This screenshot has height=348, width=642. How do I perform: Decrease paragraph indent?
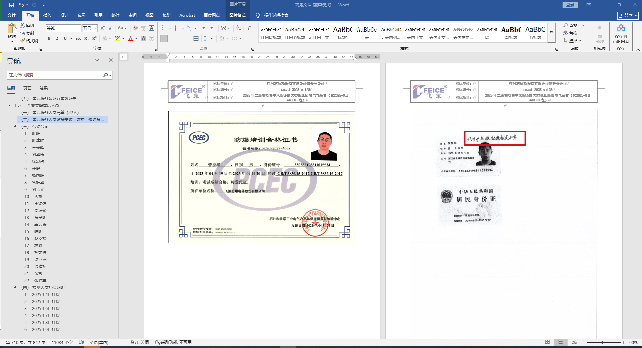click(205, 28)
